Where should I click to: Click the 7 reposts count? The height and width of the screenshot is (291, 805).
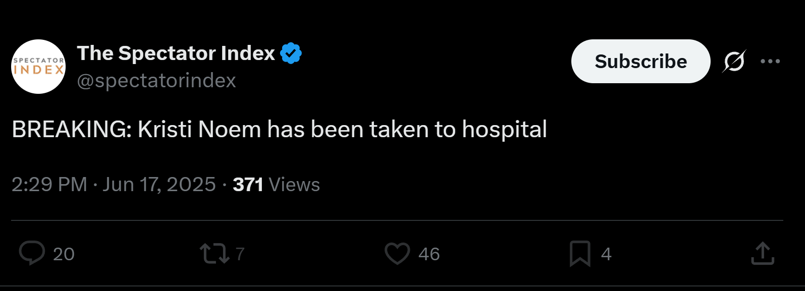[x=240, y=254]
